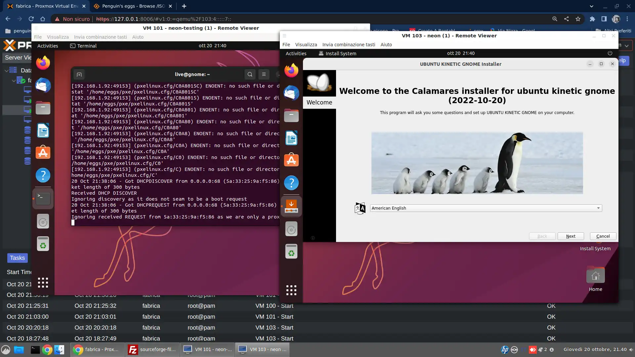Select the Visualizza menu in terminal
This screenshot has width=635, height=357.
click(58, 37)
